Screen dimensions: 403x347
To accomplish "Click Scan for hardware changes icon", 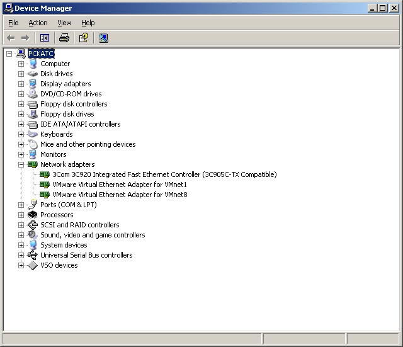I will point(103,38).
